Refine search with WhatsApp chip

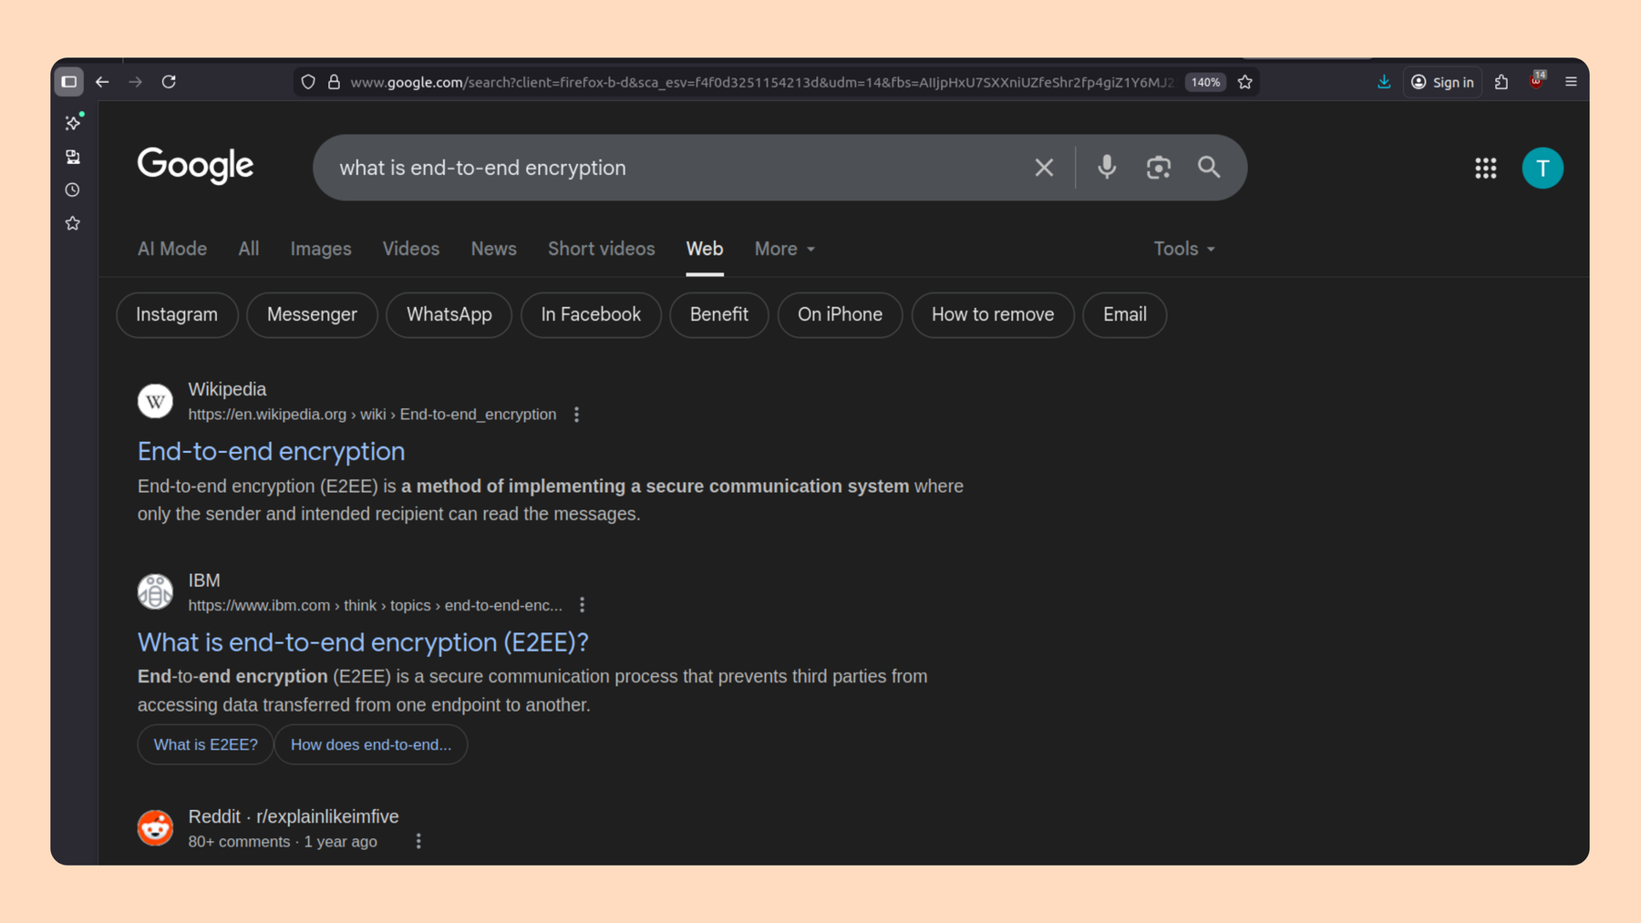(449, 314)
